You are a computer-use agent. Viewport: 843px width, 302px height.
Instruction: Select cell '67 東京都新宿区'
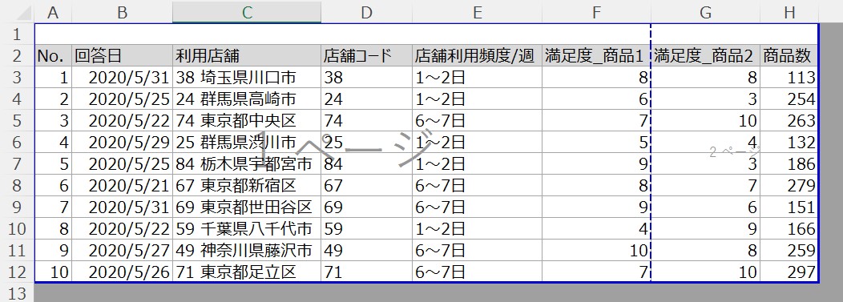coord(247,186)
